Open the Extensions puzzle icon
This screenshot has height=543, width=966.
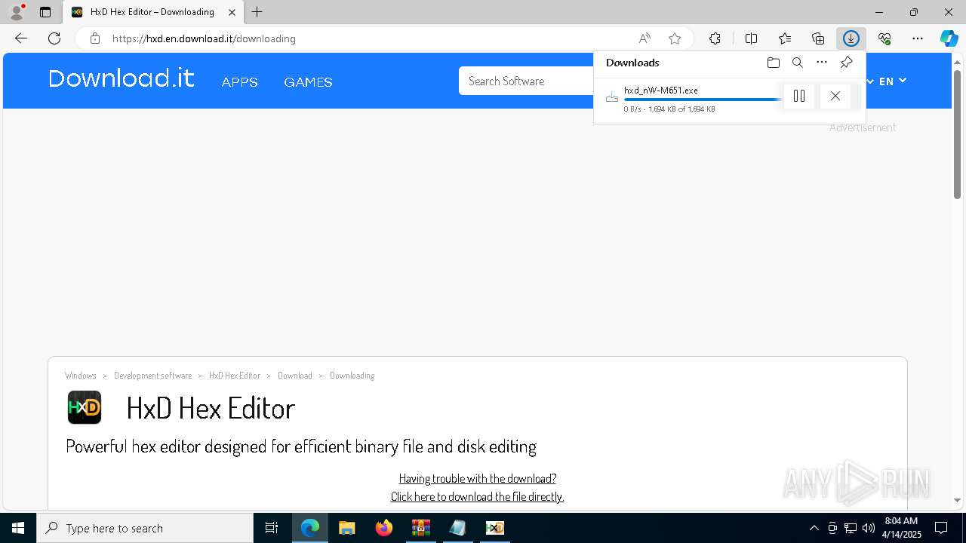pos(715,38)
